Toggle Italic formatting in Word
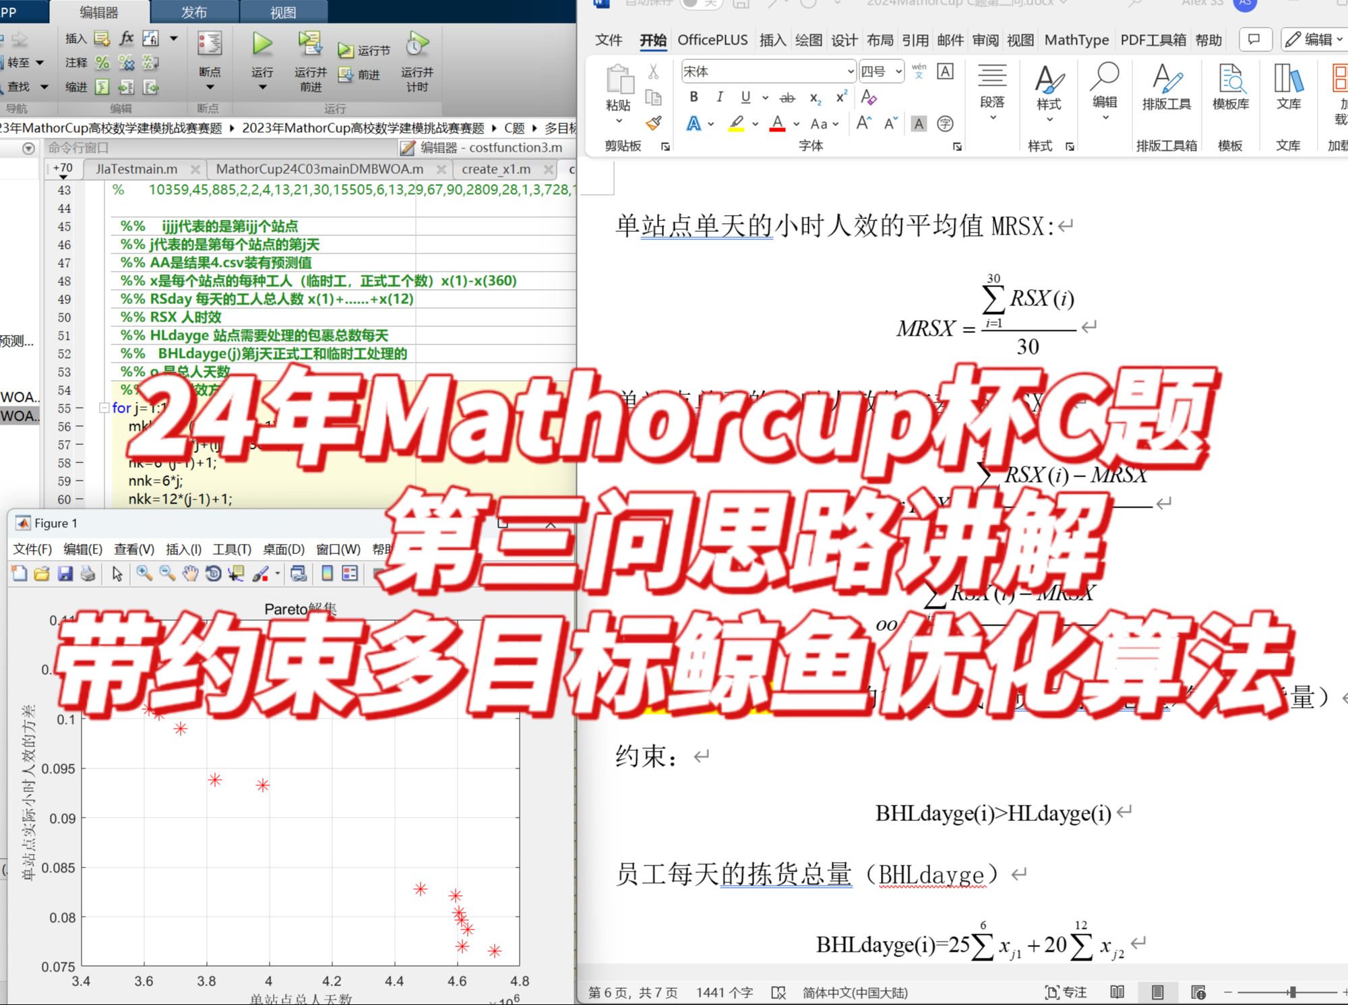Screen dimensions: 1348x1005 [719, 98]
